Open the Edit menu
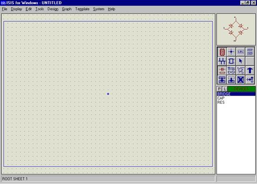Image resolution: width=257 pixels, height=184 pixels. pyautogui.click(x=28, y=9)
